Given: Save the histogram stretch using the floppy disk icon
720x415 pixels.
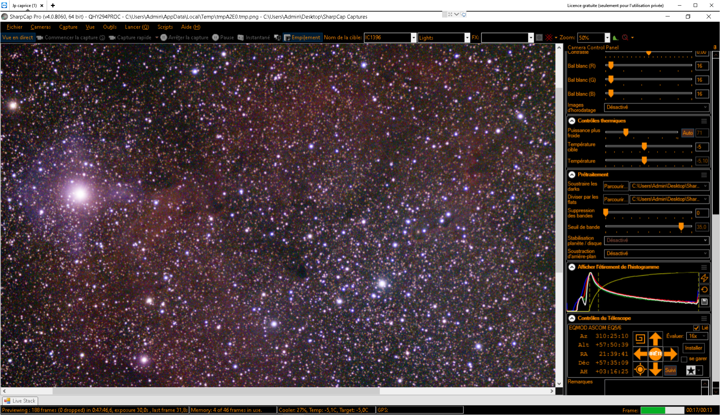Looking at the screenshot, I should click(x=704, y=301).
